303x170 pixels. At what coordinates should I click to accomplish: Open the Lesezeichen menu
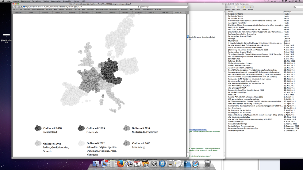point(56,1)
